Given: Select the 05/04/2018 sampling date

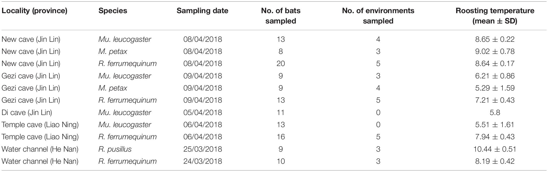Looking at the screenshot, I should click(x=203, y=112).
